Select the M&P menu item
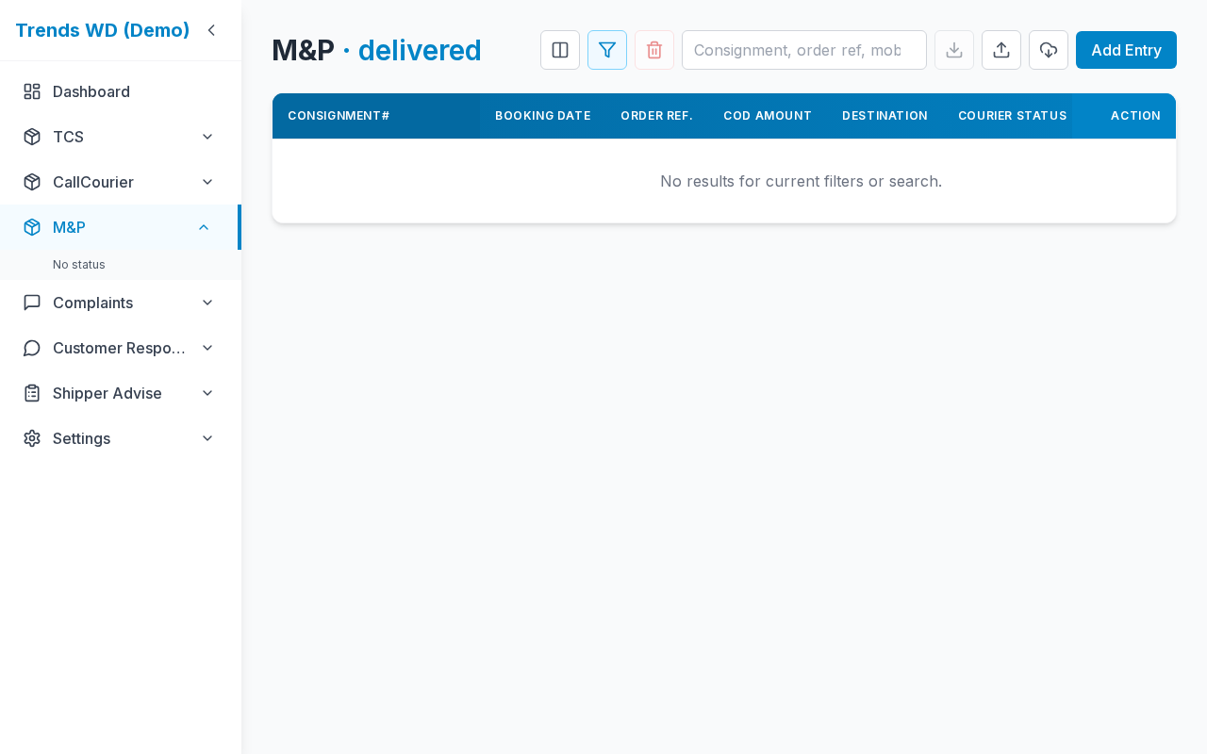The image size is (1207, 754). point(119,227)
